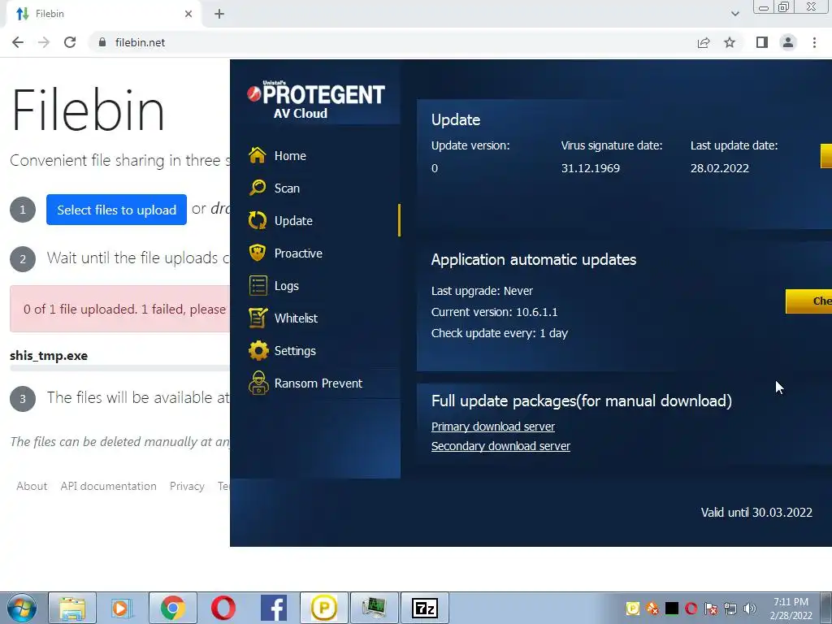Open the About link on Filebin
The height and width of the screenshot is (624, 832).
pyautogui.click(x=32, y=486)
